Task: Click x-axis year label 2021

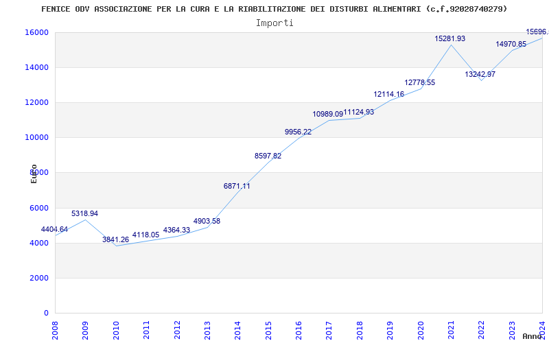Action: 451,331
